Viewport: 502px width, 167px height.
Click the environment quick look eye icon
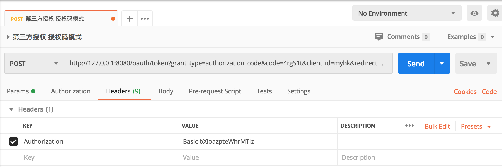tap(474, 13)
